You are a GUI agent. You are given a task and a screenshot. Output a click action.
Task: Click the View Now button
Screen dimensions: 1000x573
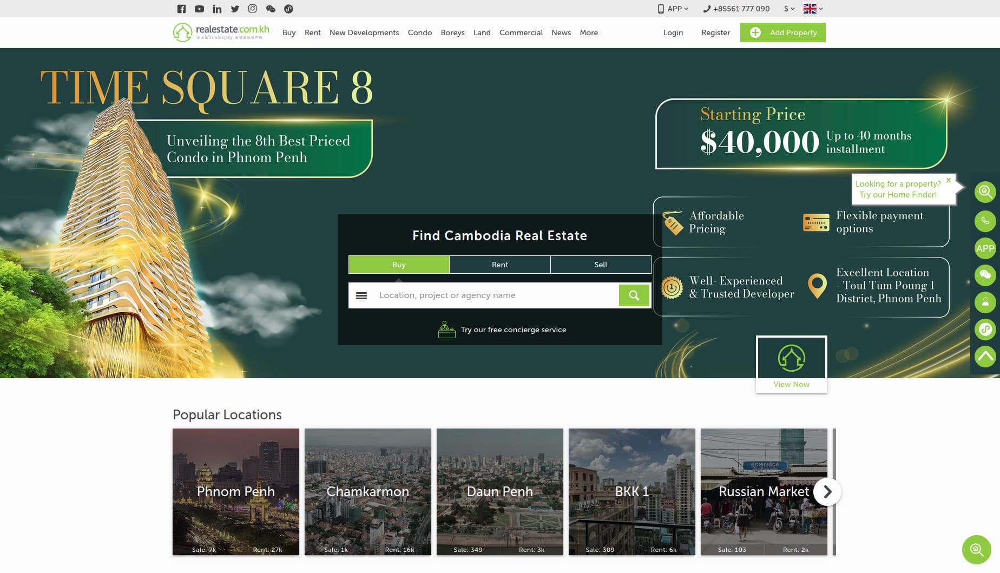point(791,384)
